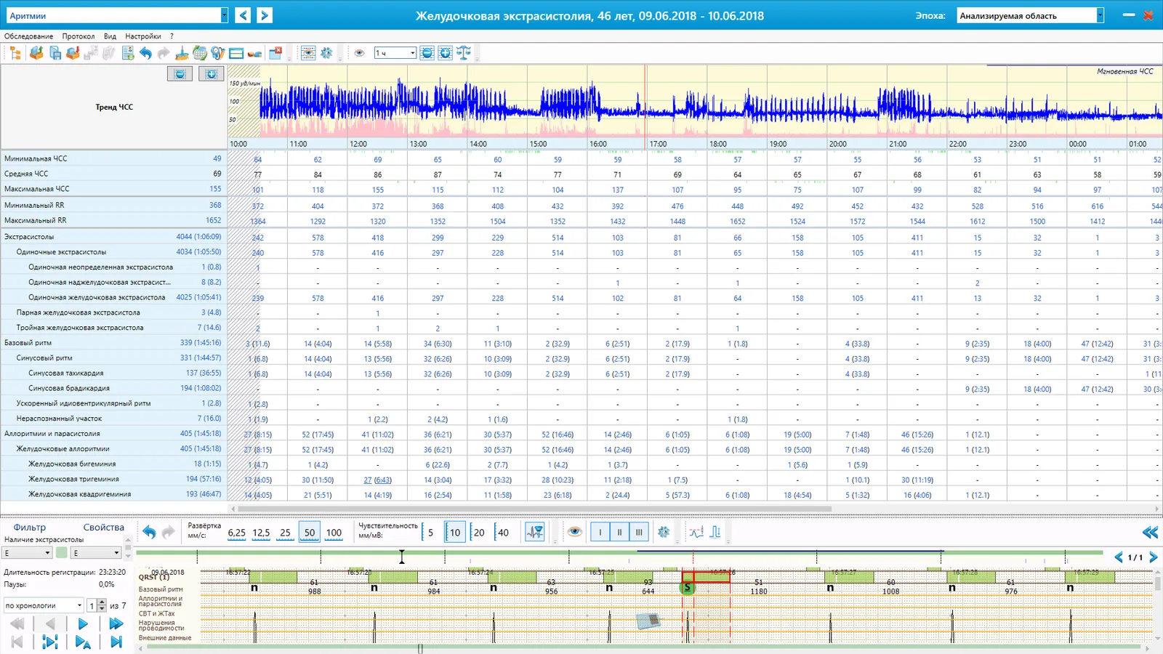Toggle eye visibility in top toolbar
Image resolution: width=1163 pixels, height=654 pixels.
tap(359, 53)
